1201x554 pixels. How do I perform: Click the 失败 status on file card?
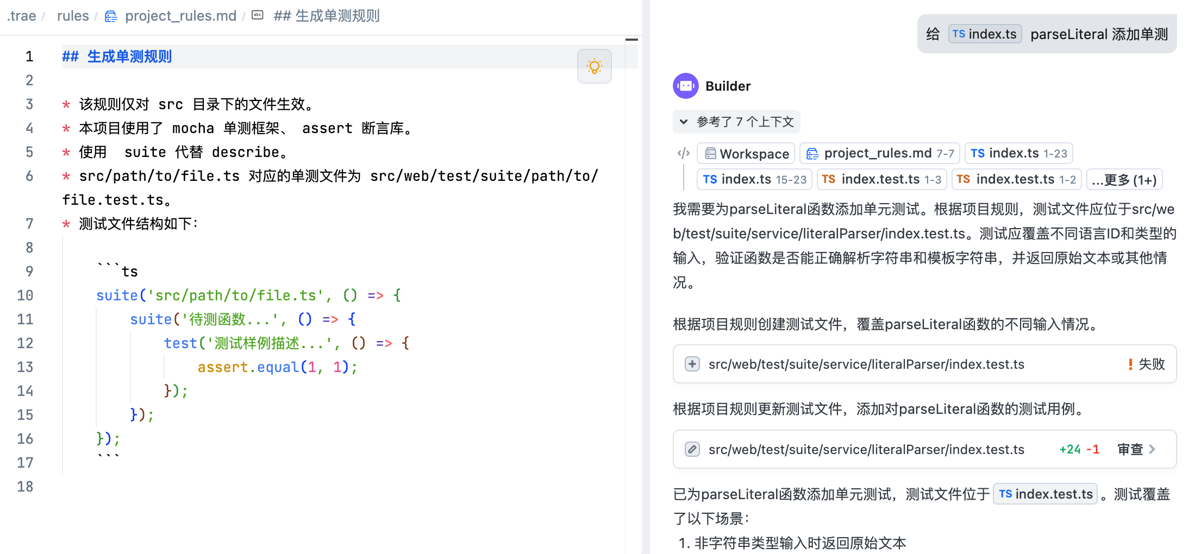click(x=1147, y=364)
